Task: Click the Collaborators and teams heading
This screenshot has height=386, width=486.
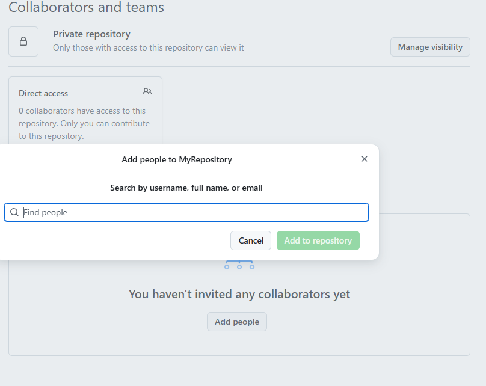Action: tap(86, 8)
